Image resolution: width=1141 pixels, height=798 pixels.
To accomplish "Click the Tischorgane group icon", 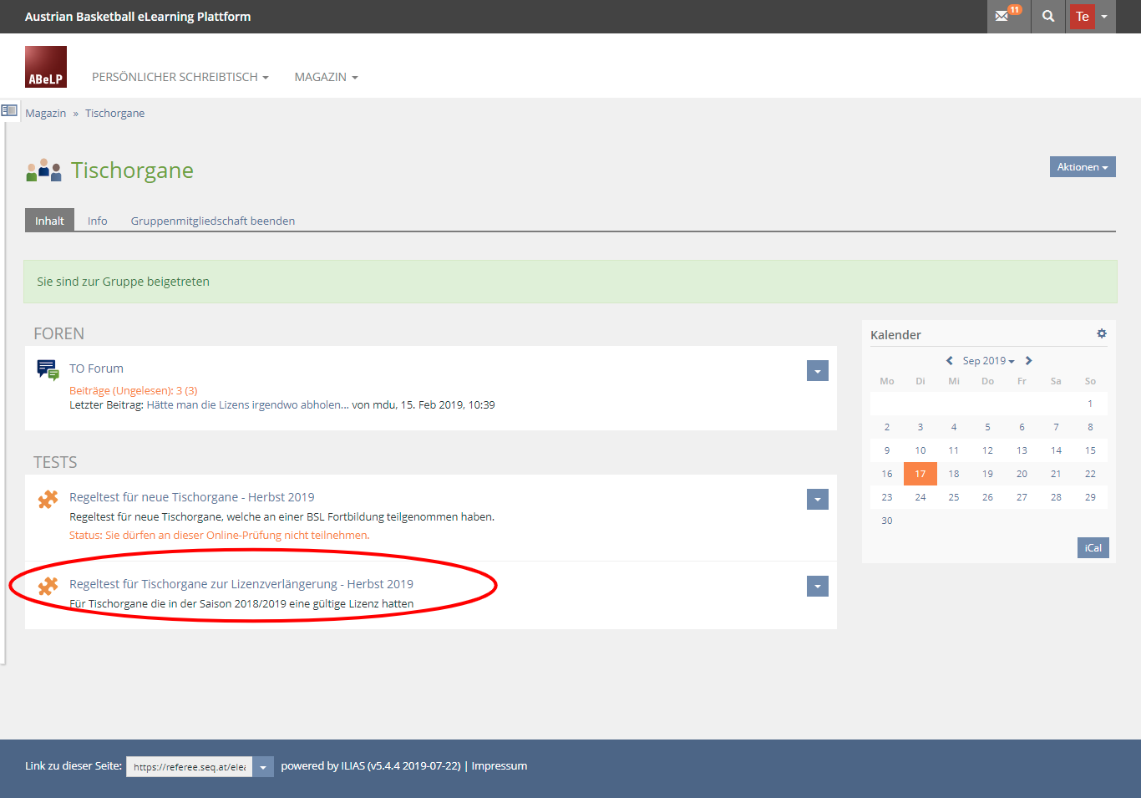I will click(x=43, y=170).
